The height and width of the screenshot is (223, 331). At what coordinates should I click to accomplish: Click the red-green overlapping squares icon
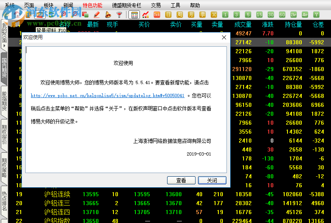pos(85,15)
